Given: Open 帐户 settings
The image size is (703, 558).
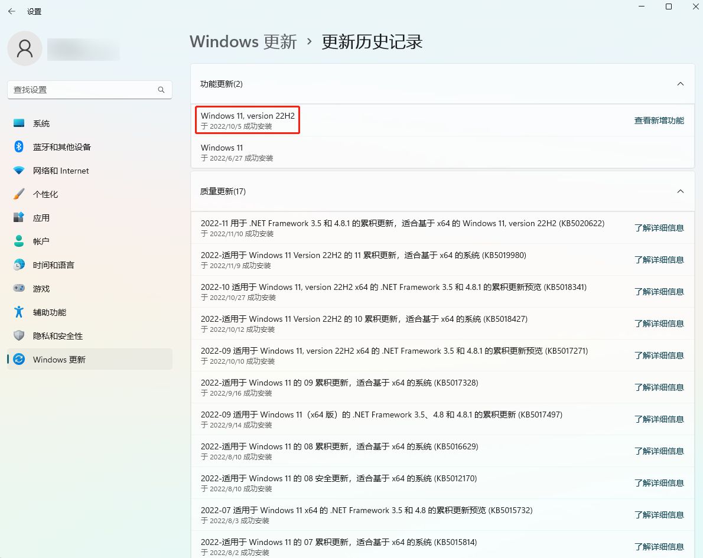Looking at the screenshot, I should click(x=90, y=242).
